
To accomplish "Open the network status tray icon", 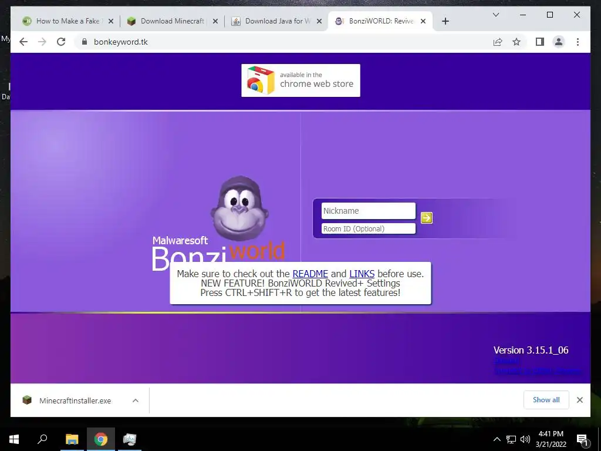I will (511, 439).
